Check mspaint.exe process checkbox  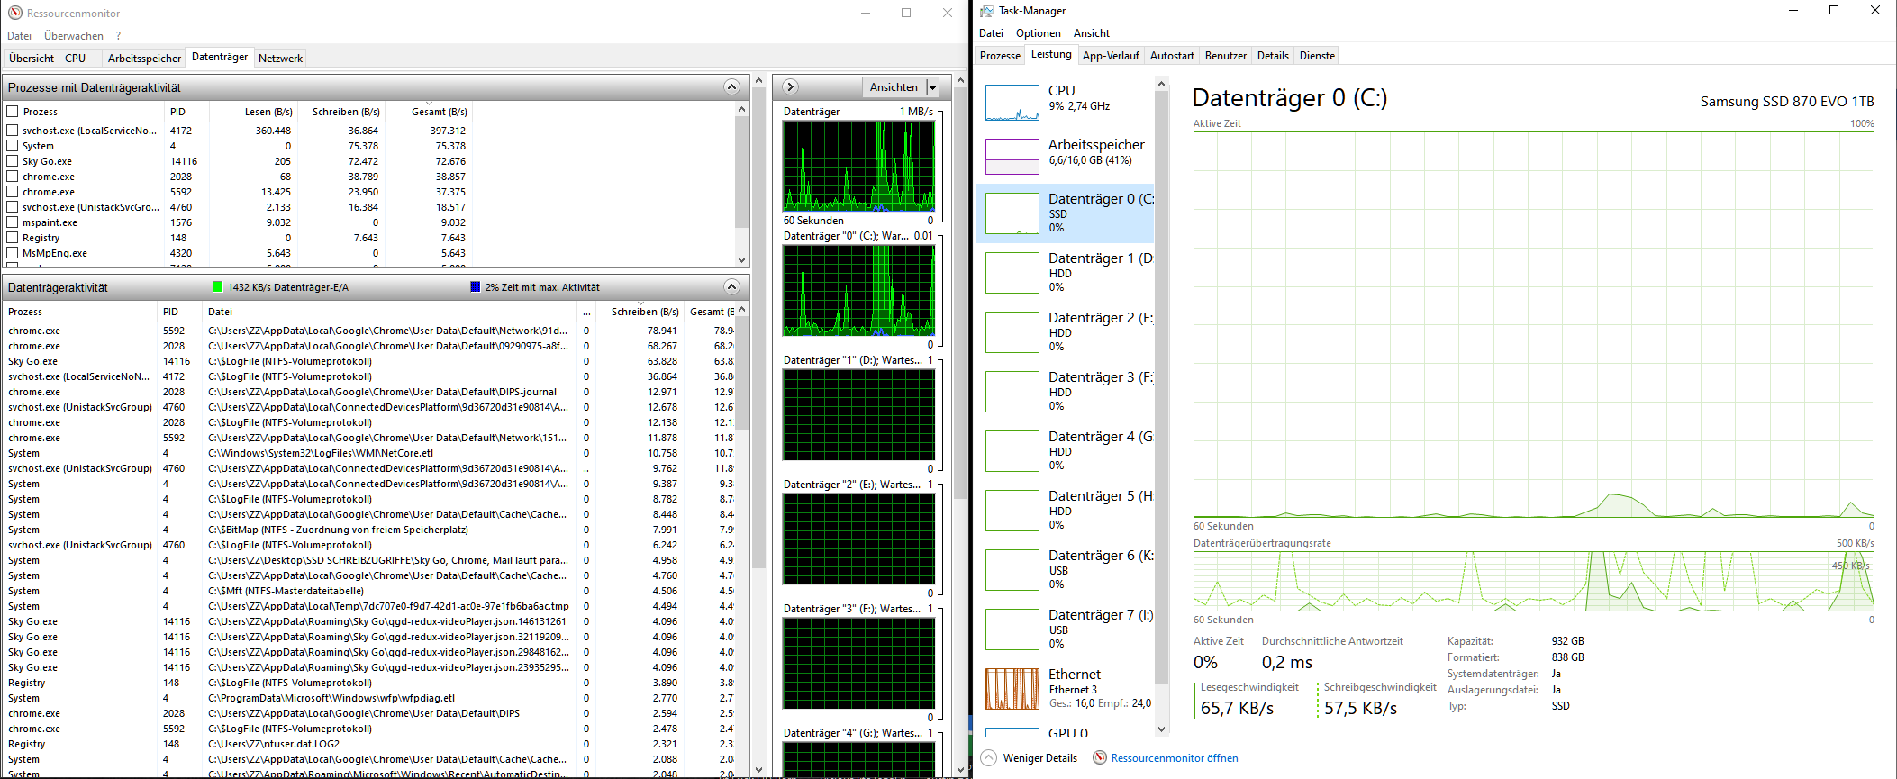click(x=13, y=222)
